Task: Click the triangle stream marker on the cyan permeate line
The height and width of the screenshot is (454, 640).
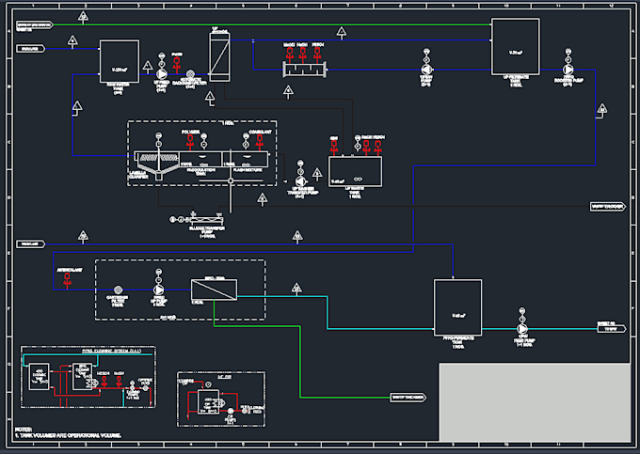Action: pyautogui.click(x=296, y=289)
